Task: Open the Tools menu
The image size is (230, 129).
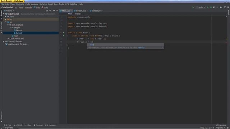Action: tap(61, 4)
